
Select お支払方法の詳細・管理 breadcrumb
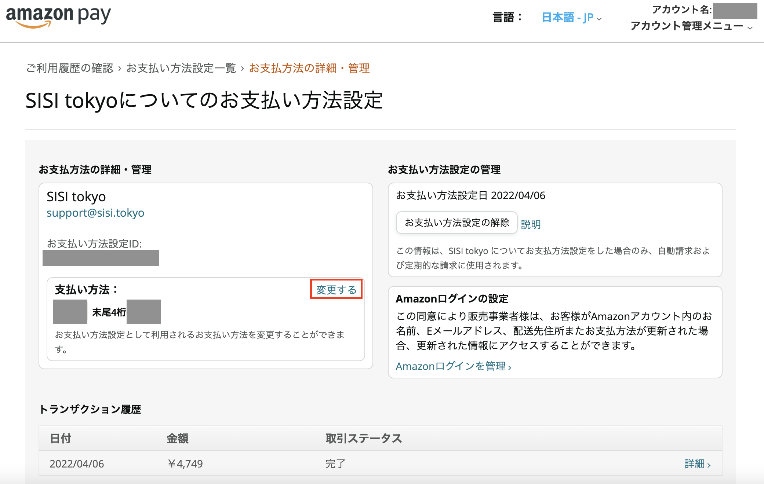pyautogui.click(x=309, y=68)
